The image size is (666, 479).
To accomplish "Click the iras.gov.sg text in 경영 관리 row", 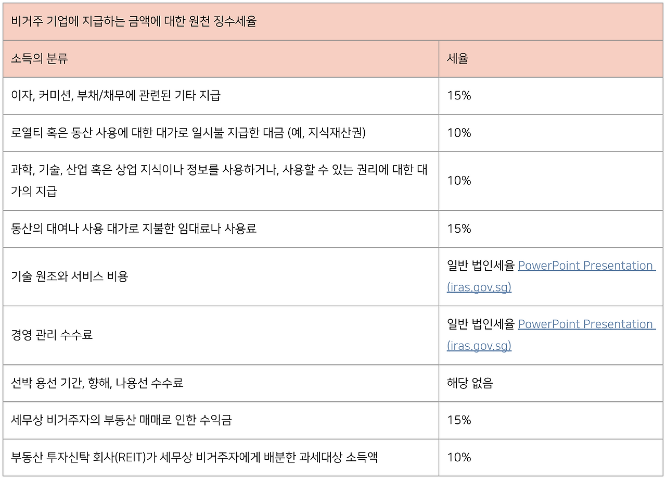I will (x=479, y=346).
